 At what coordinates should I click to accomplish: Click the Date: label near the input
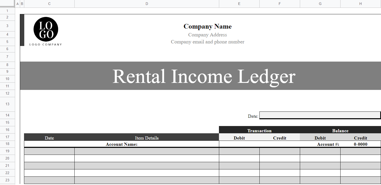[253, 116]
